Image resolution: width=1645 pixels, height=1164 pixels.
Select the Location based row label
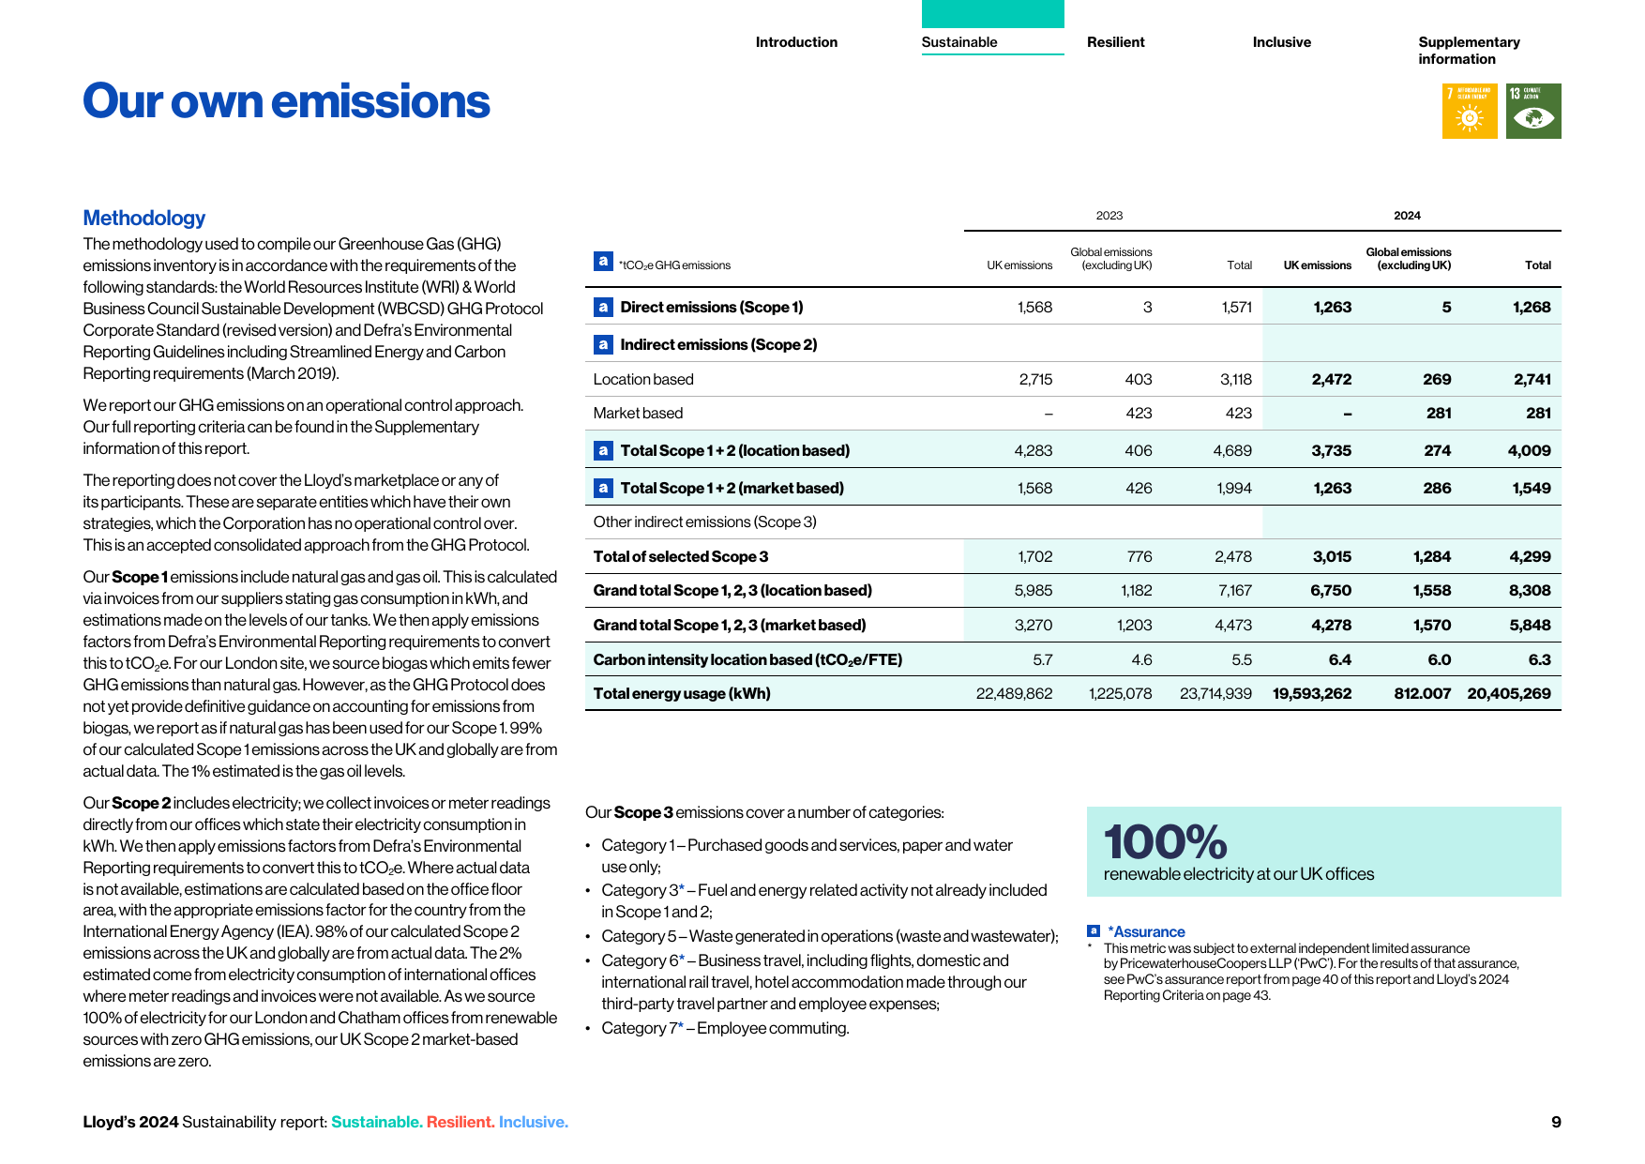pos(643,379)
